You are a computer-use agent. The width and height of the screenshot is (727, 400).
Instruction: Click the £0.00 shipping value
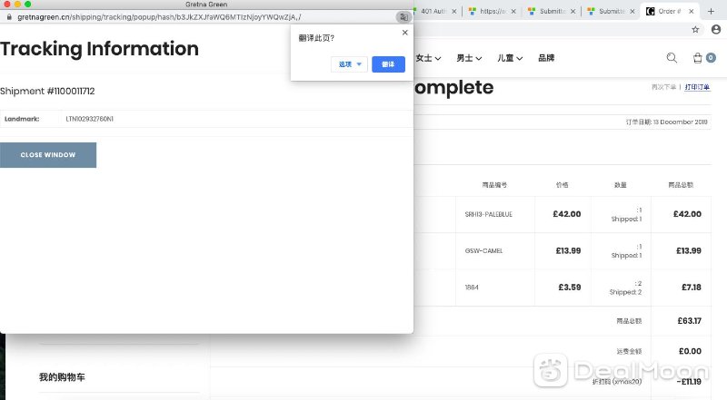tap(690, 351)
